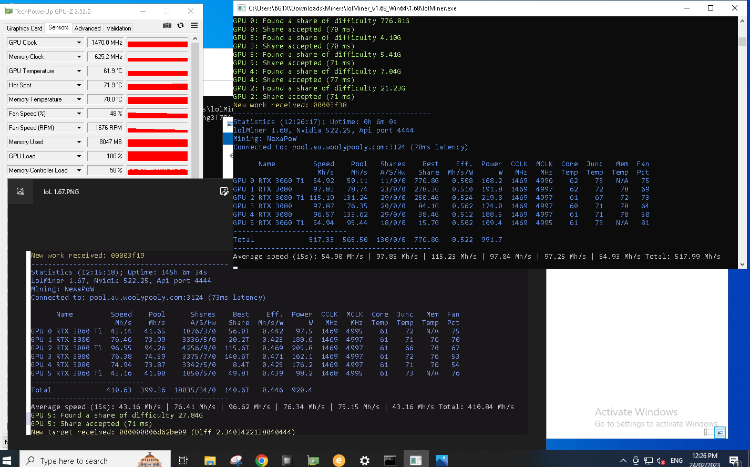Click the muted volume tray icon
The height and width of the screenshot is (467, 750).
coord(661,461)
